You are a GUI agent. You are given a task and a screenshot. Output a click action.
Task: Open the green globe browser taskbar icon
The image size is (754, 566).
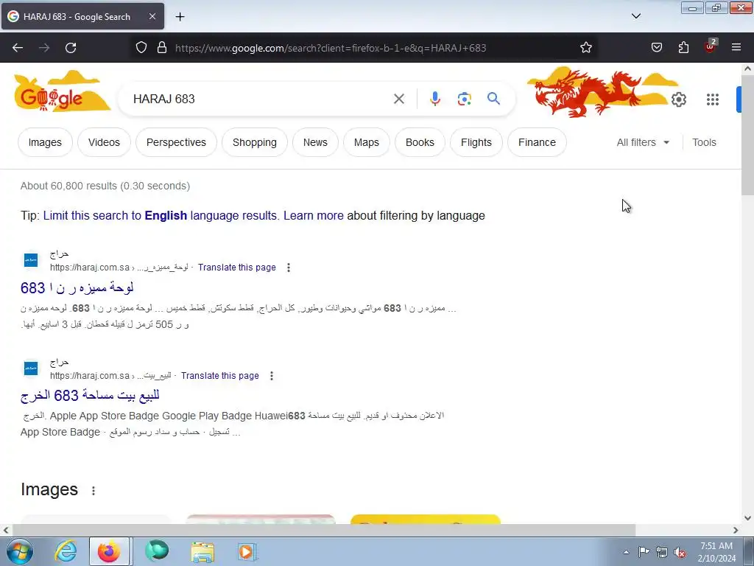(157, 551)
